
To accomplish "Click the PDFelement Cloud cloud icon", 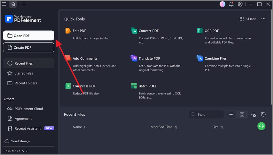I will [10, 109].
